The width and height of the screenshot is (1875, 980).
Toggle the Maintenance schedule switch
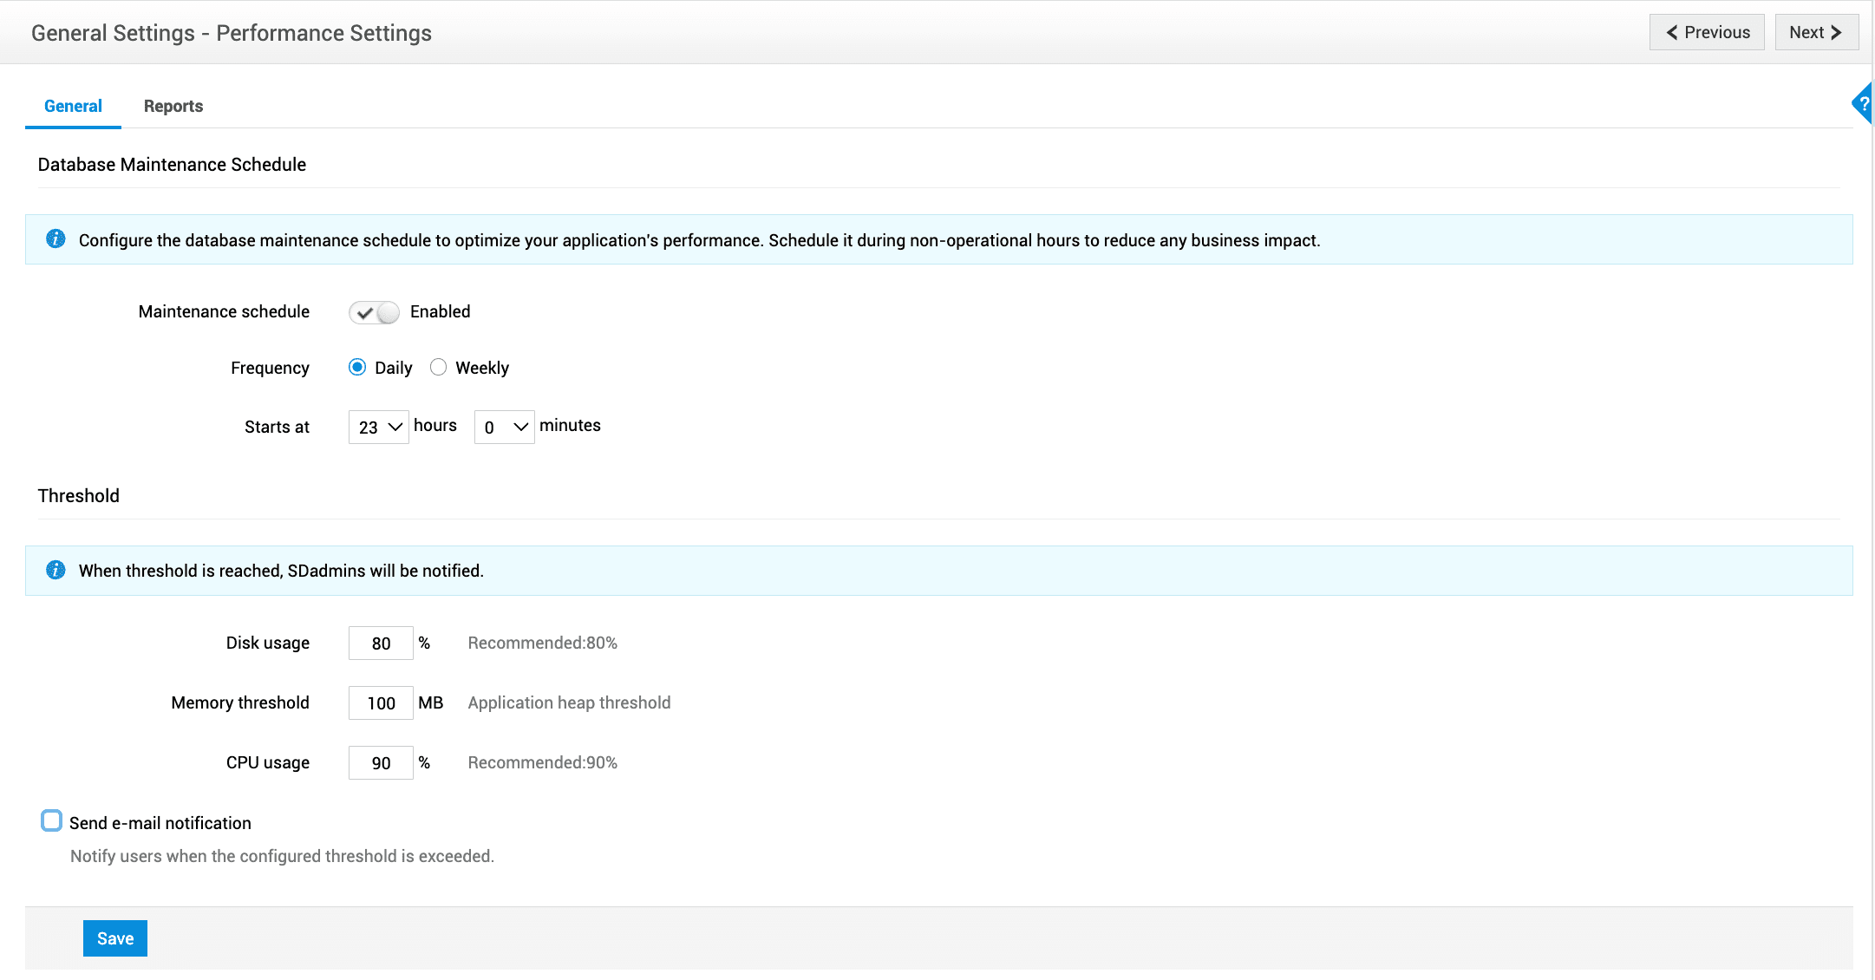point(374,312)
